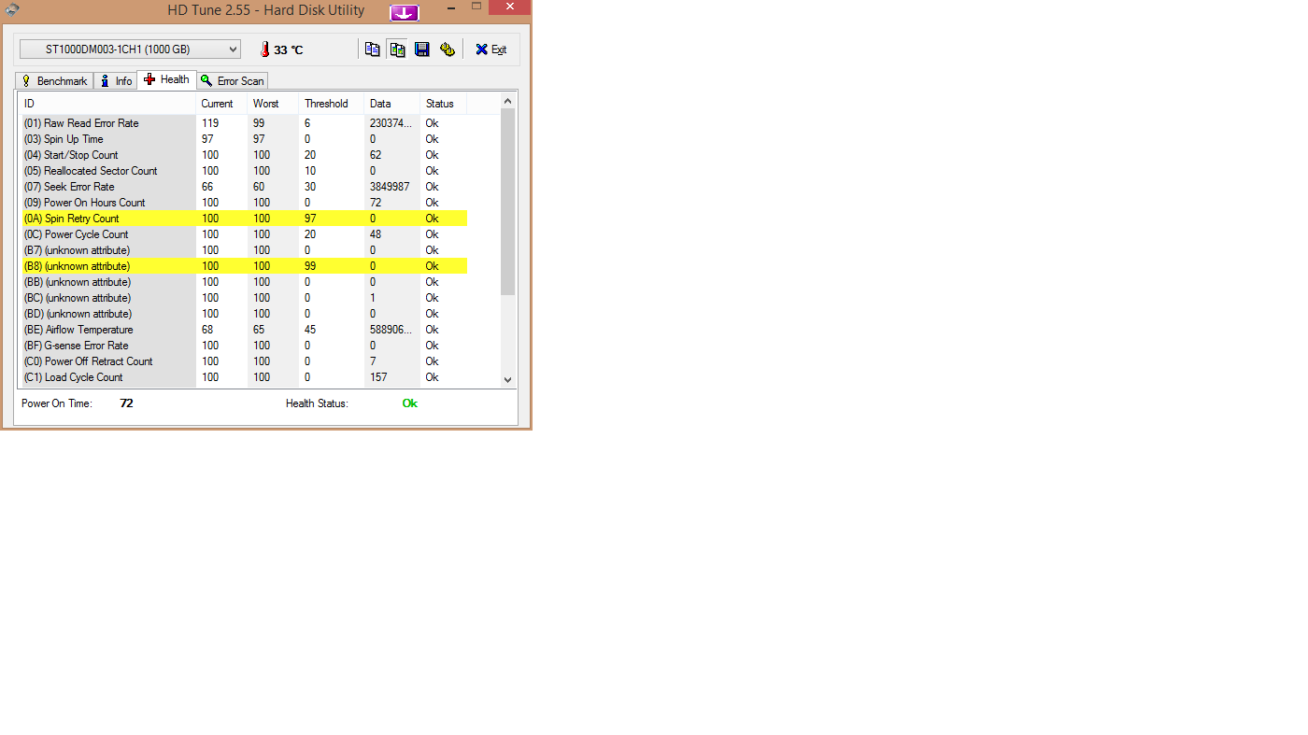Click the 33 °C temperature reading
Image resolution: width=1308 pixels, height=735 pixels.
pos(289,50)
